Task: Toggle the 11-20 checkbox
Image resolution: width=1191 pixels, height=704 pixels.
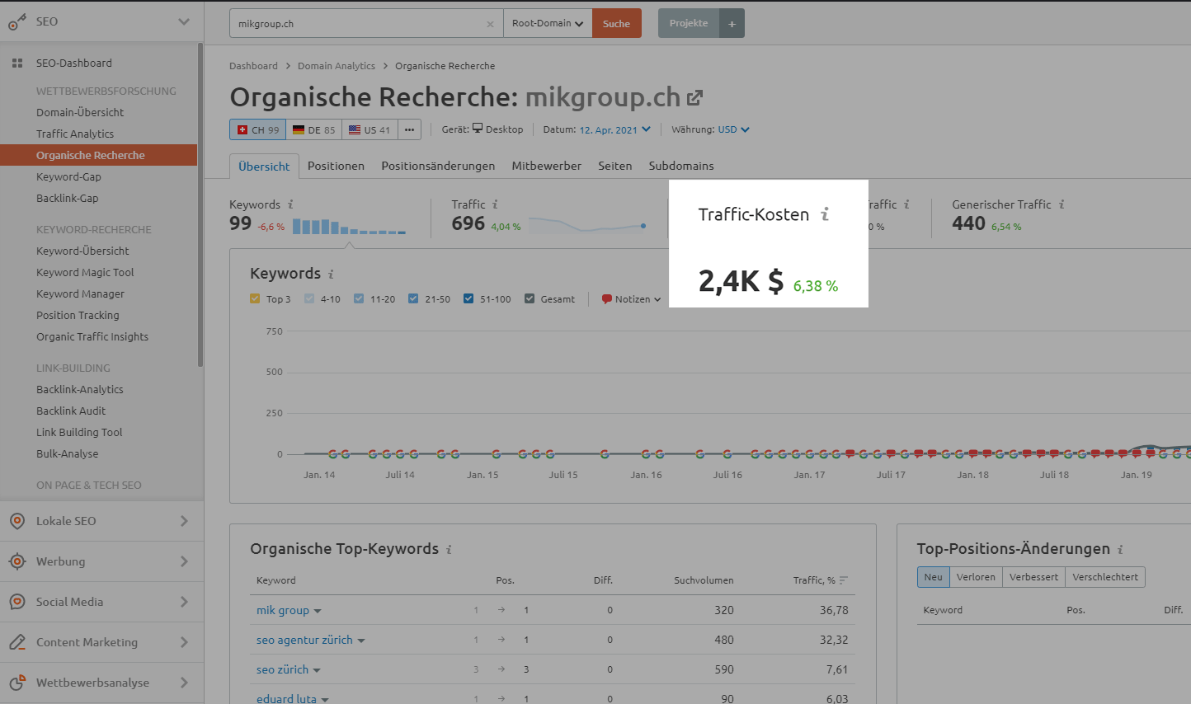Action: point(359,298)
